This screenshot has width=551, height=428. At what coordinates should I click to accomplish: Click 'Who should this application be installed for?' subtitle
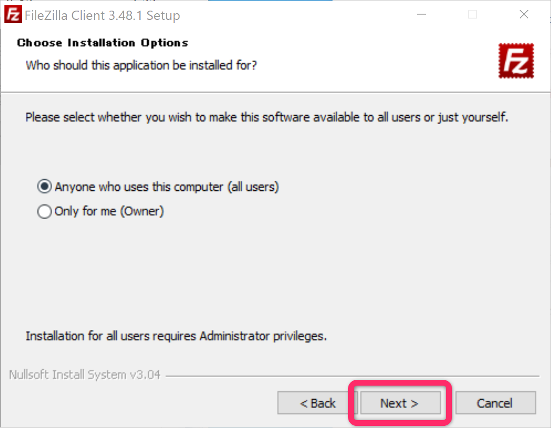141,65
